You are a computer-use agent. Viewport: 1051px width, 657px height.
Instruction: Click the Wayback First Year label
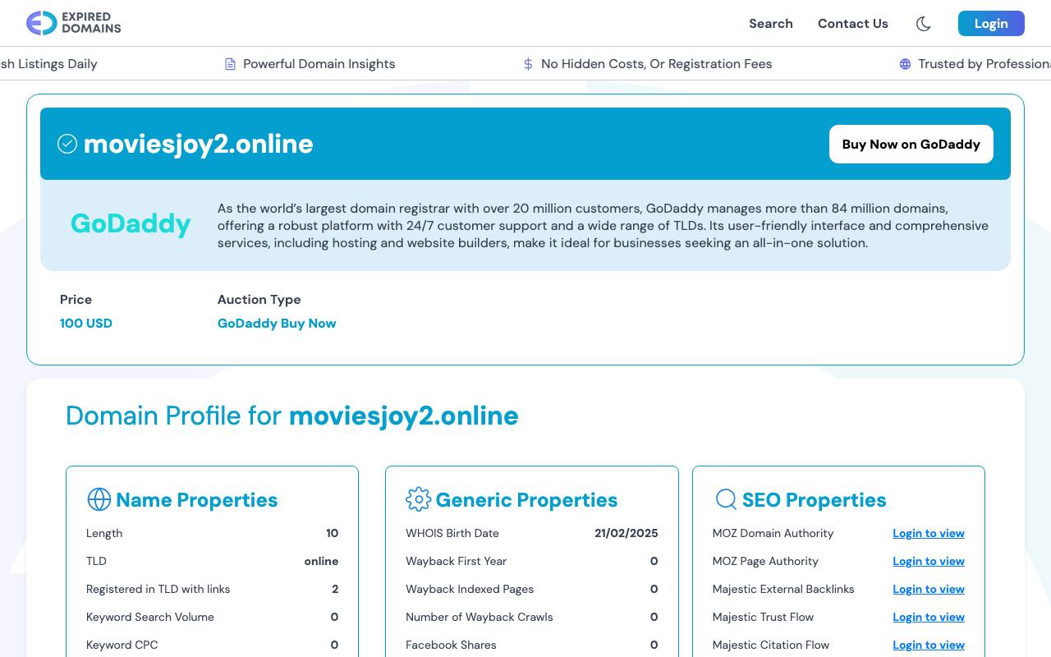tap(457, 561)
